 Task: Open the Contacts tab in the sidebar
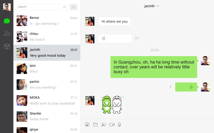[7, 33]
